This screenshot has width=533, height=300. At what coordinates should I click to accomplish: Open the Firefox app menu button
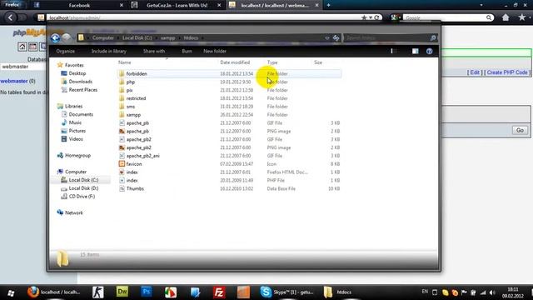pos(12,5)
